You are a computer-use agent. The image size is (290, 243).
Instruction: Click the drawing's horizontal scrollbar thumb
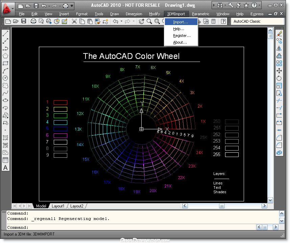(x=222, y=206)
